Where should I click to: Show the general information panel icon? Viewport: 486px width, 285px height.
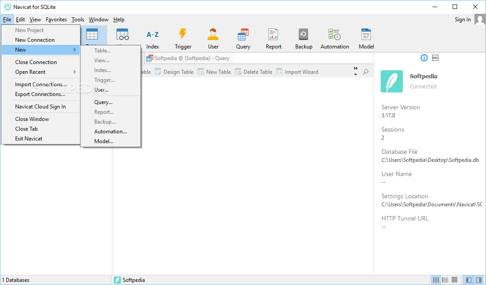tap(424, 58)
